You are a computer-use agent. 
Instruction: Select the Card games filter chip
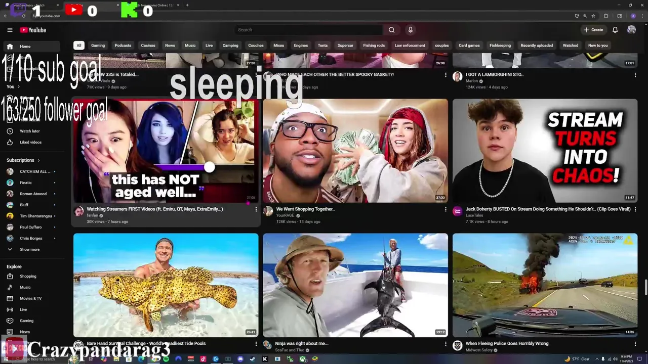(x=469, y=45)
